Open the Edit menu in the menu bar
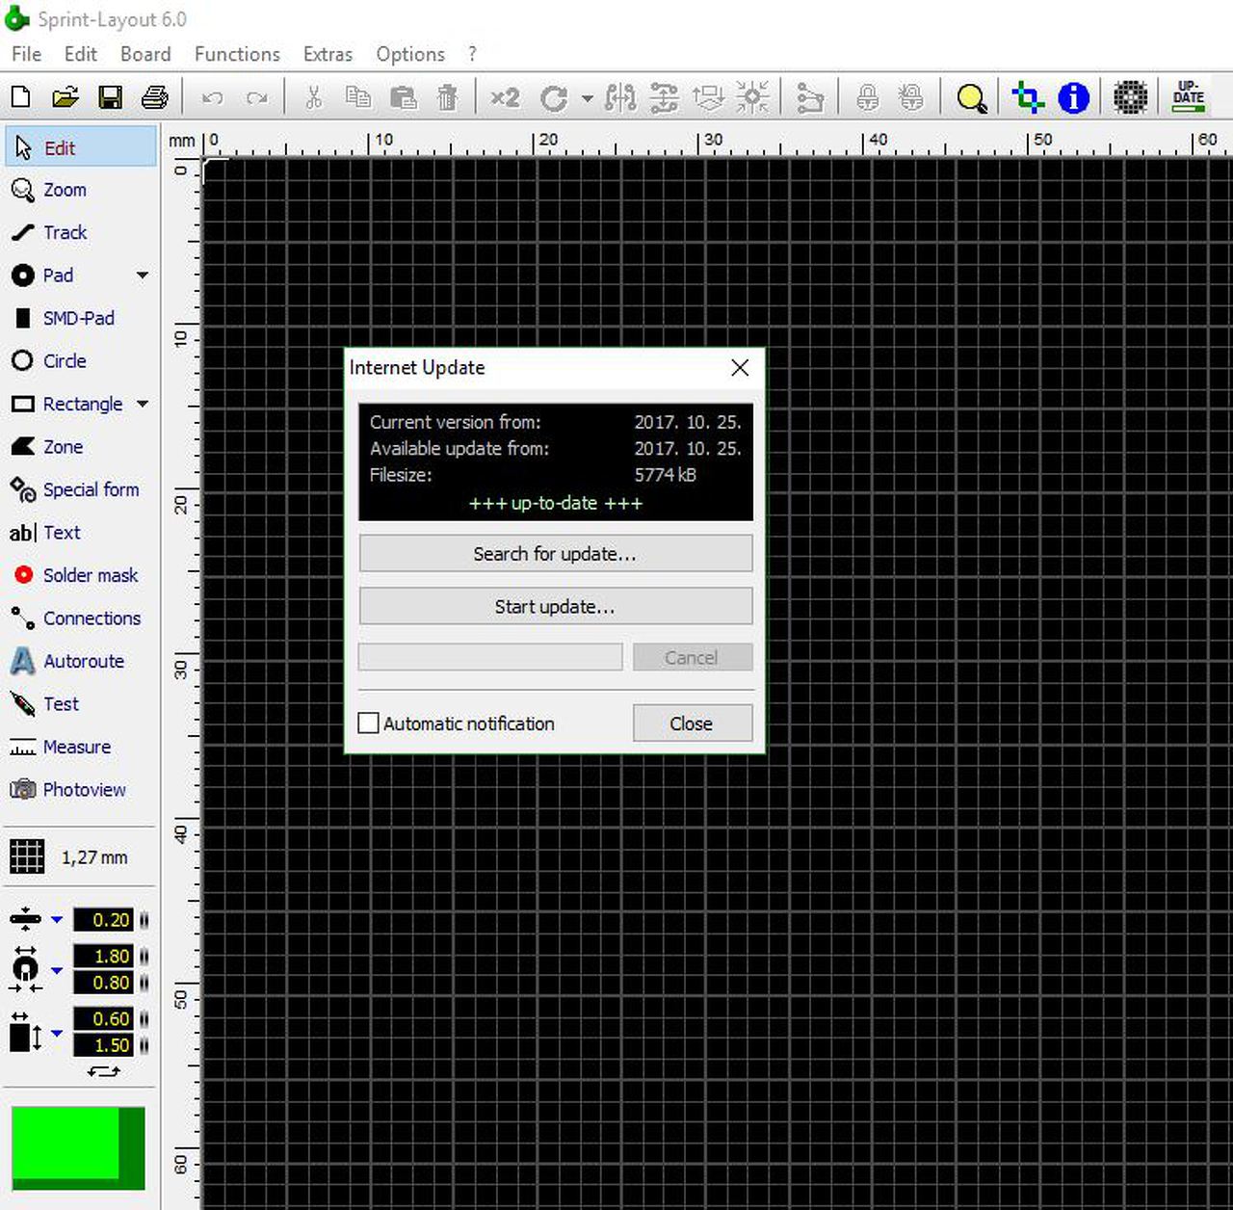This screenshot has width=1233, height=1210. coord(81,54)
